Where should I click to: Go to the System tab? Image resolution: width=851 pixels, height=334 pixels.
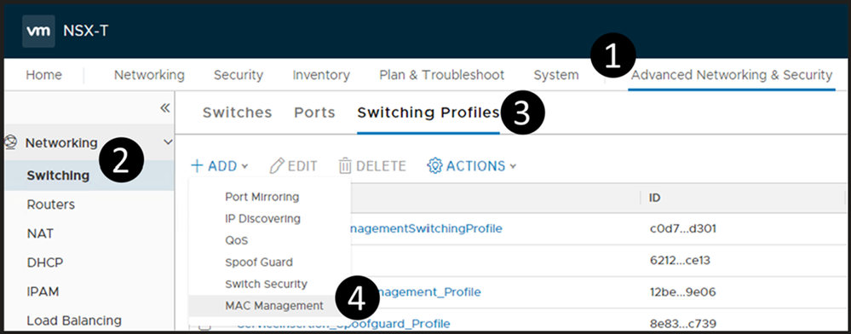click(x=555, y=75)
